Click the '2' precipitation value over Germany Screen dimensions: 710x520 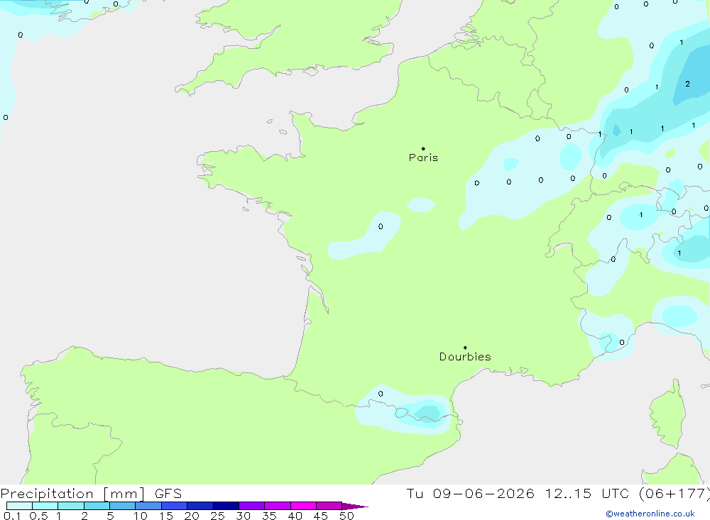687,84
